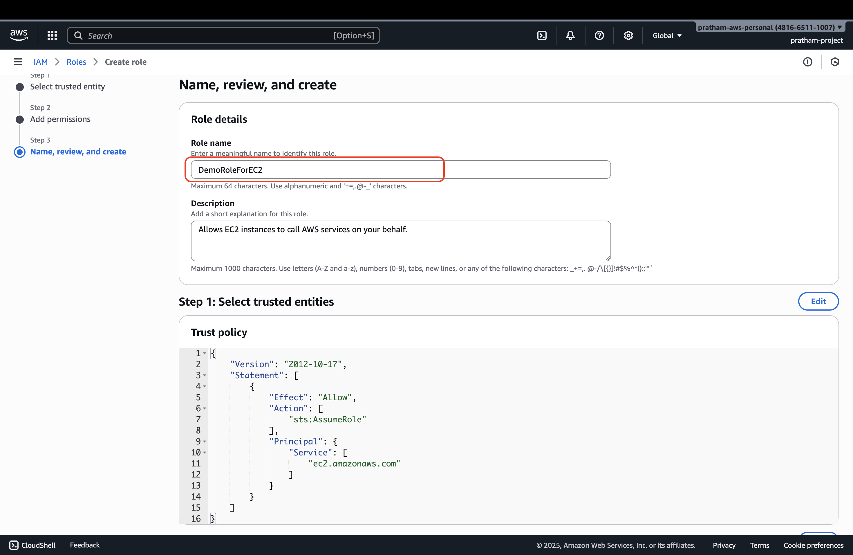Go to the Roles breadcrumb link

(76, 62)
